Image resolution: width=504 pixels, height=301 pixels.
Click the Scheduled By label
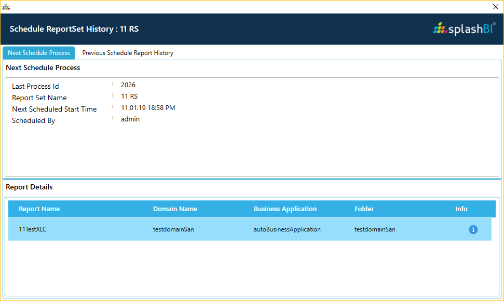tap(33, 121)
